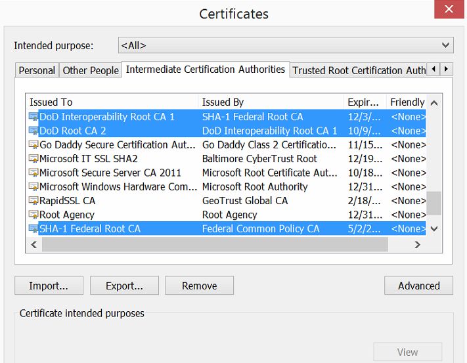The height and width of the screenshot is (363, 467).
Task: Select Microsoft IT SSL SHA2 certificate
Action: [x=89, y=159]
